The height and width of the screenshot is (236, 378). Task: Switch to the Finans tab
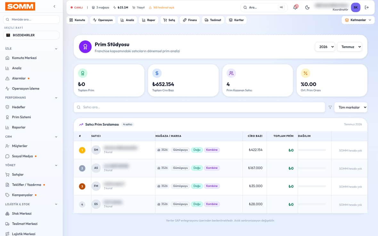pyautogui.click(x=190, y=20)
